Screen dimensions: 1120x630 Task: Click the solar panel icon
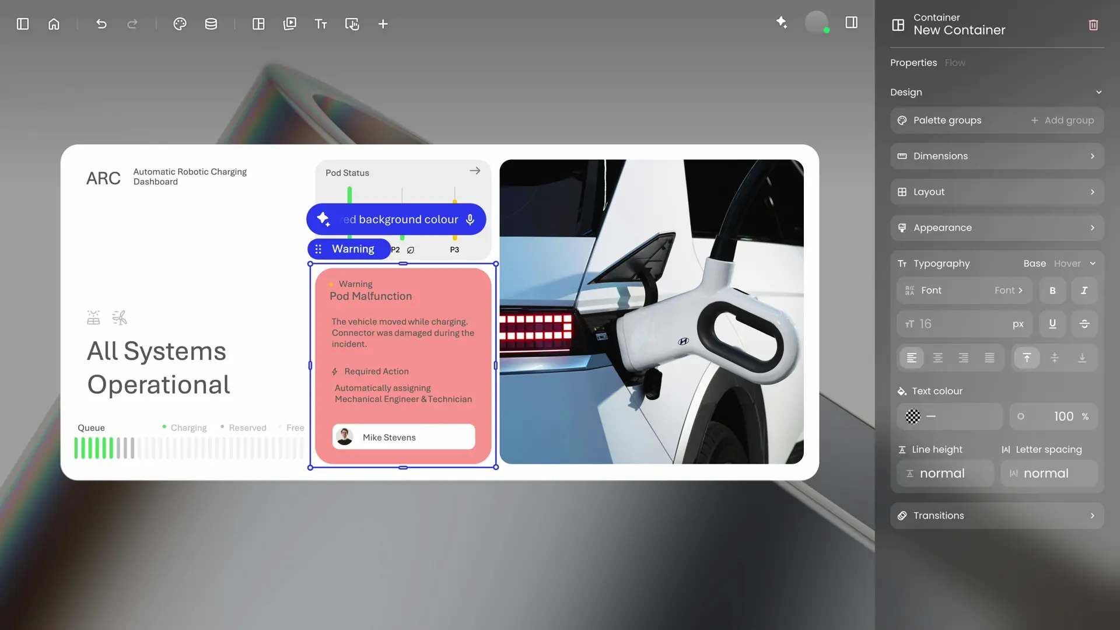[x=93, y=317]
